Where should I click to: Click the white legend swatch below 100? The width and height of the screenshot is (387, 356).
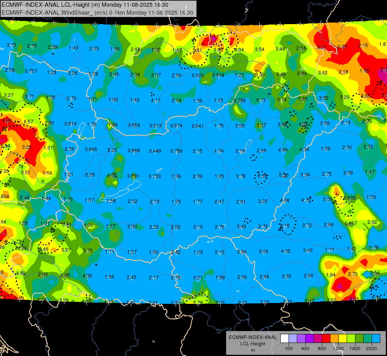[x=285, y=338]
